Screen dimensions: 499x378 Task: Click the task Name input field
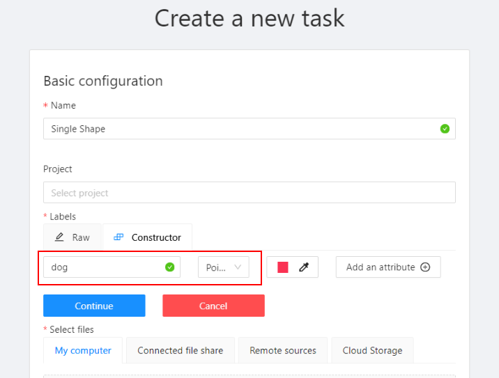click(249, 129)
